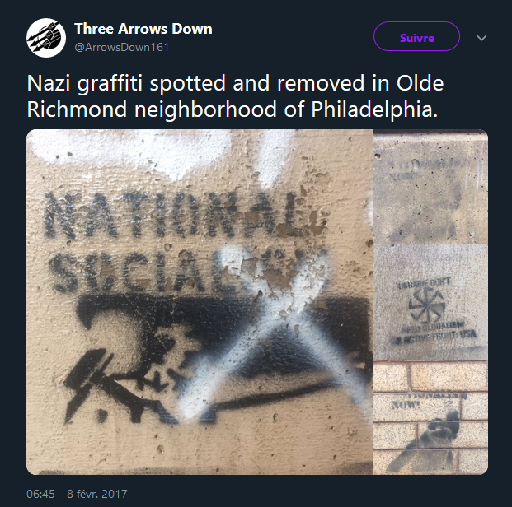Select the three-arrows logo profile picture
The image size is (512, 507).
[46, 38]
